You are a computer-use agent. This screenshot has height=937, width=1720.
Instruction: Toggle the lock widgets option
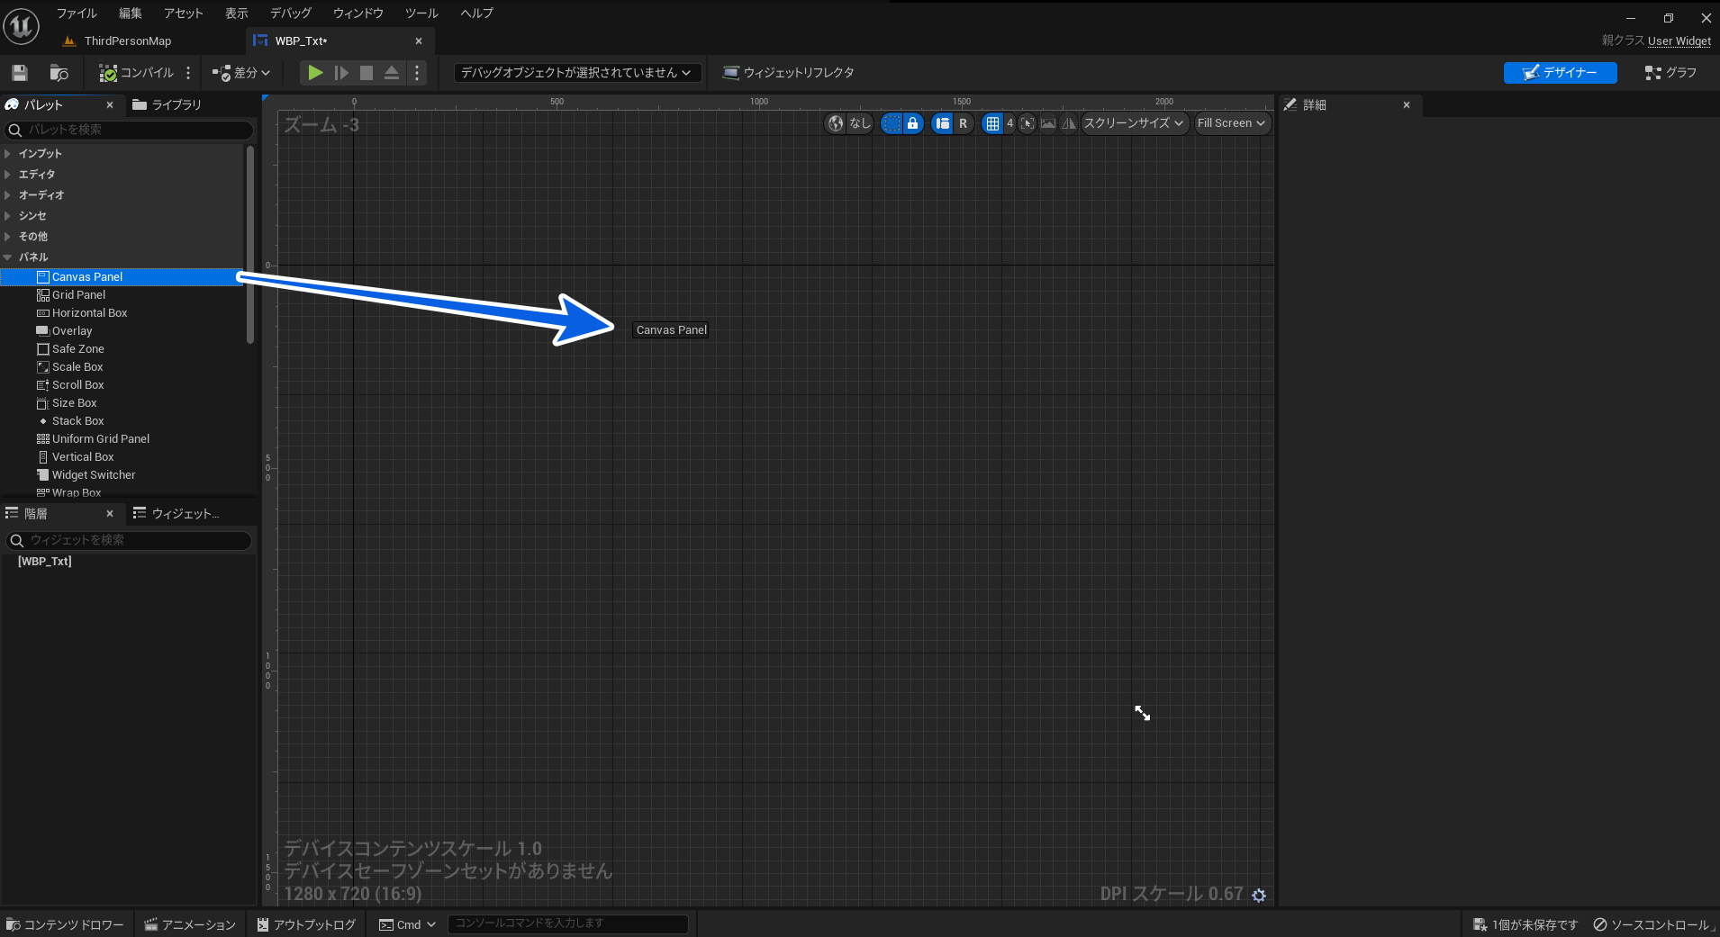913,123
